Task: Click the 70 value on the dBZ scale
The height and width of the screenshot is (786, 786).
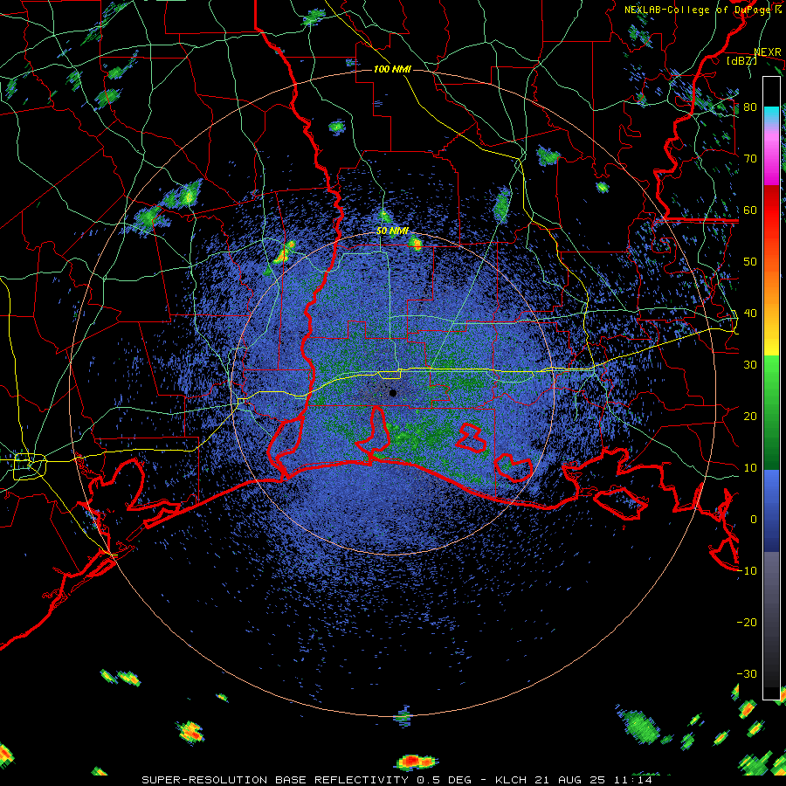Action: click(750, 158)
